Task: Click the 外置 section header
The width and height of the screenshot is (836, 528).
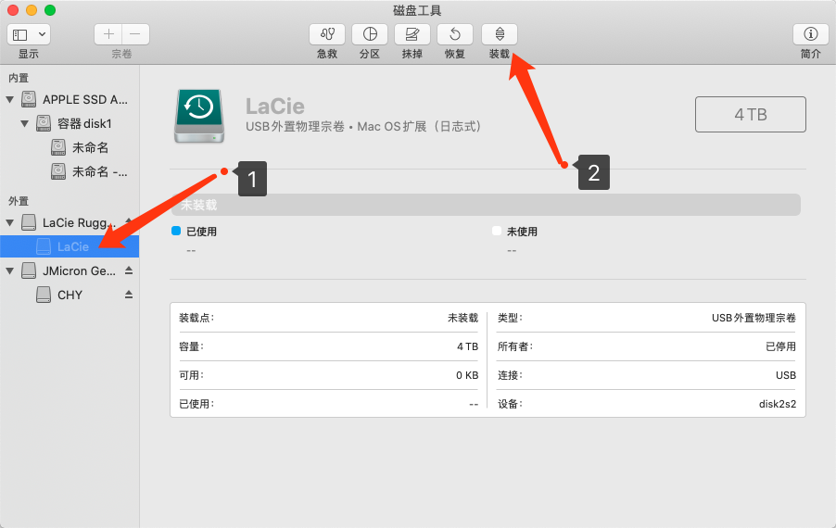Action: pos(19,201)
